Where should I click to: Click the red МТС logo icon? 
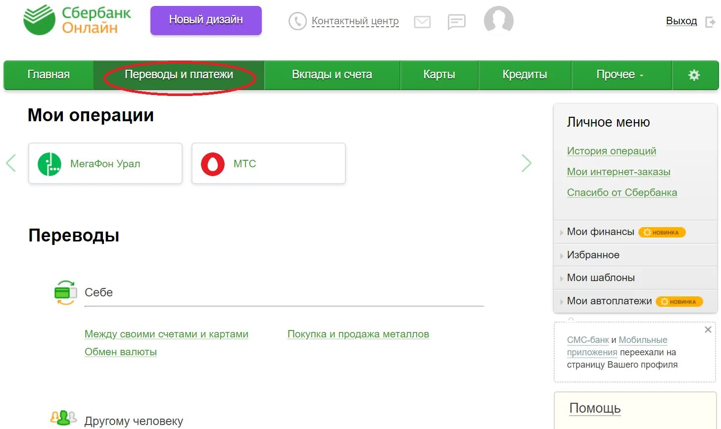point(213,164)
